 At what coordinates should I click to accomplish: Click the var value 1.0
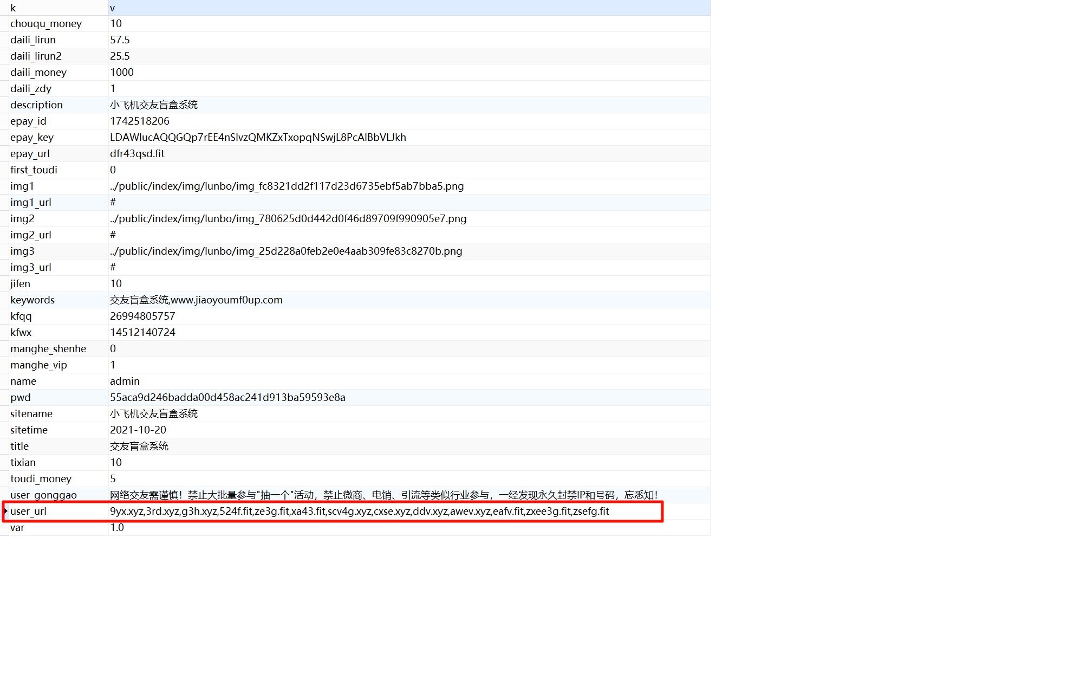117,527
